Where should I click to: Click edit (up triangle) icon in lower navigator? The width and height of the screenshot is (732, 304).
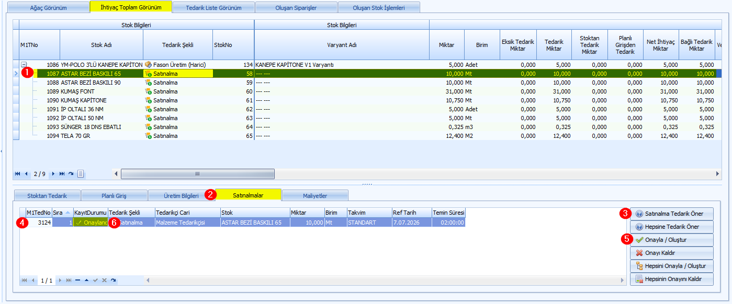86,280
